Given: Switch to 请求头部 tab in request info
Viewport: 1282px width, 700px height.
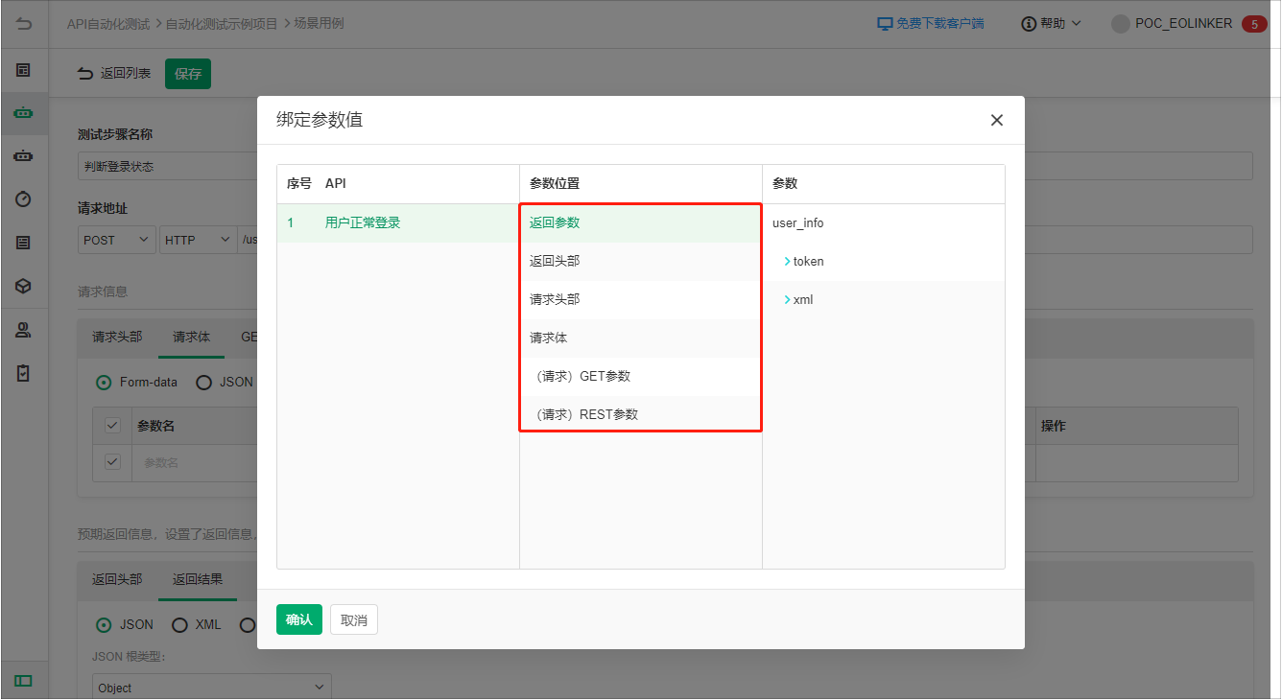Looking at the screenshot, I should tap(117, 337).
